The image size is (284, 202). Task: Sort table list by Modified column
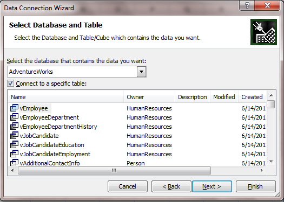[x=224, y=97]
